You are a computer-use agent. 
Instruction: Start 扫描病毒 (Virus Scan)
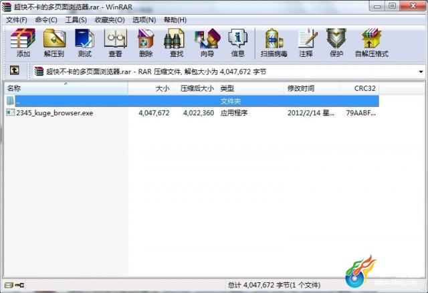click(x=274, y=43)
